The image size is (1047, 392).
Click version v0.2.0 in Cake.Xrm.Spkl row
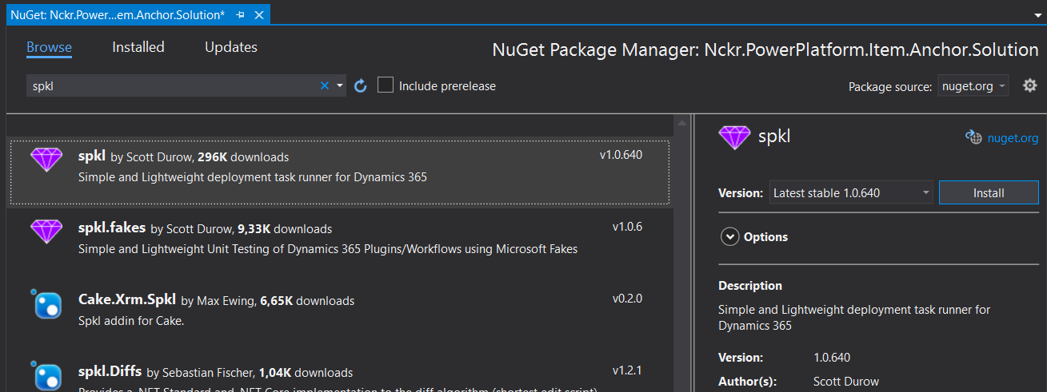tap(627, 299)
